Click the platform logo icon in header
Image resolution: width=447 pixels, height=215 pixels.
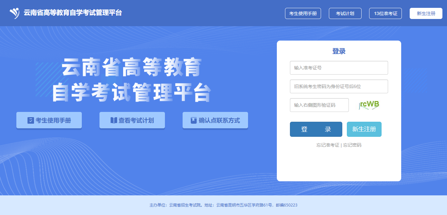14,13
